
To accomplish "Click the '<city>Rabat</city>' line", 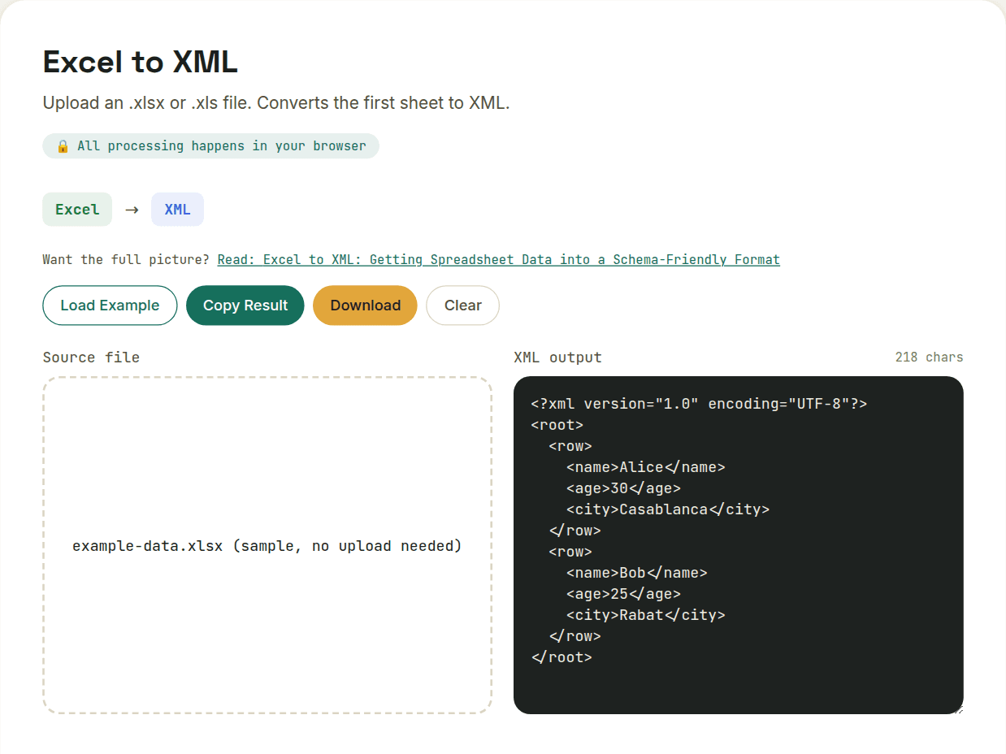I will click(x=645, y=615).
